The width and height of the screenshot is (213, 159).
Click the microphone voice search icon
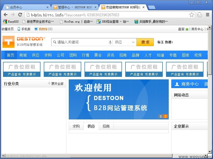coord(110,42)
